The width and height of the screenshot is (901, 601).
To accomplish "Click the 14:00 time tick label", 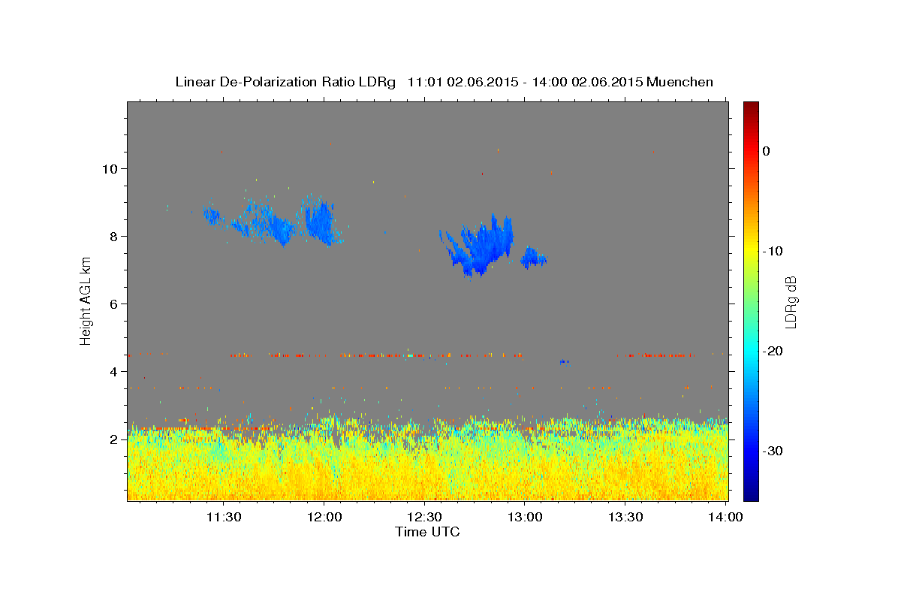I will tap(725, 517).
